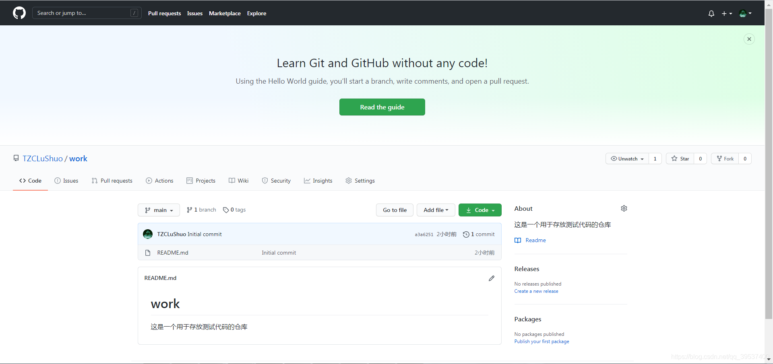Click the scrollbar down arrow
This screenshot has height=364, width=773.
pos(769,359)
